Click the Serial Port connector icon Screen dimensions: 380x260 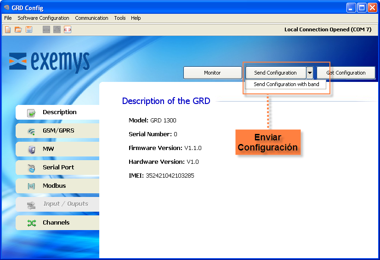pyautogui.click(x=31, y=168)
